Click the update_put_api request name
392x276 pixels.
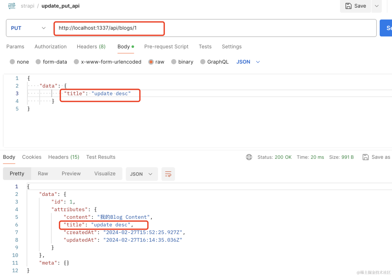click(x=61, y=6)
